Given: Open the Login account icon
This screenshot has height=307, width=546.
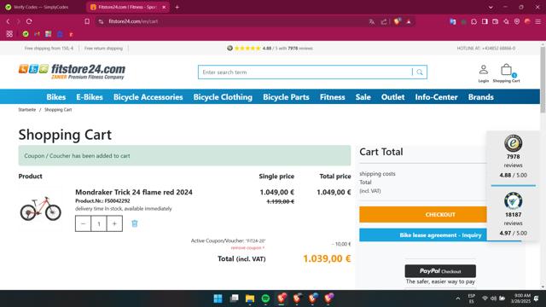Looking at the screenshot, I should 484,73.
